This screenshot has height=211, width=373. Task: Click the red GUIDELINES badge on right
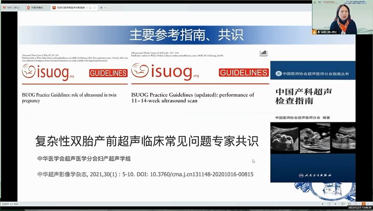[x=243, y=73]
